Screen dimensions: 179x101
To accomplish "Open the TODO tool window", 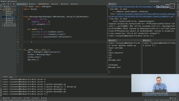I will [x=27, y=98].
